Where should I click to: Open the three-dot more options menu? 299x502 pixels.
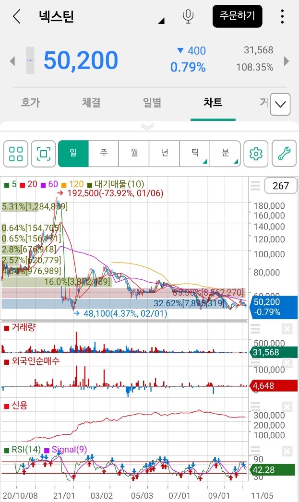click(282, 16)
